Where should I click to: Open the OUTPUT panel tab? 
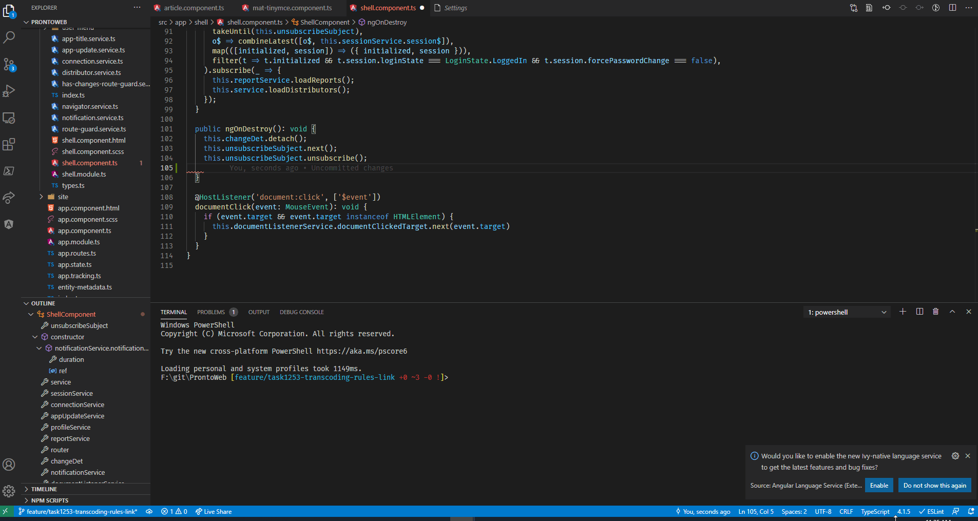click(259, 312)
